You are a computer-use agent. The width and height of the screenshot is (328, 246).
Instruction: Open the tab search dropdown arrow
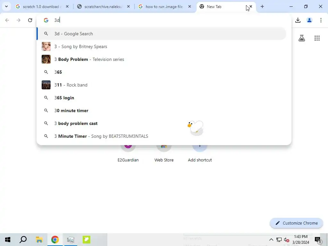click(x=6, y=6)
